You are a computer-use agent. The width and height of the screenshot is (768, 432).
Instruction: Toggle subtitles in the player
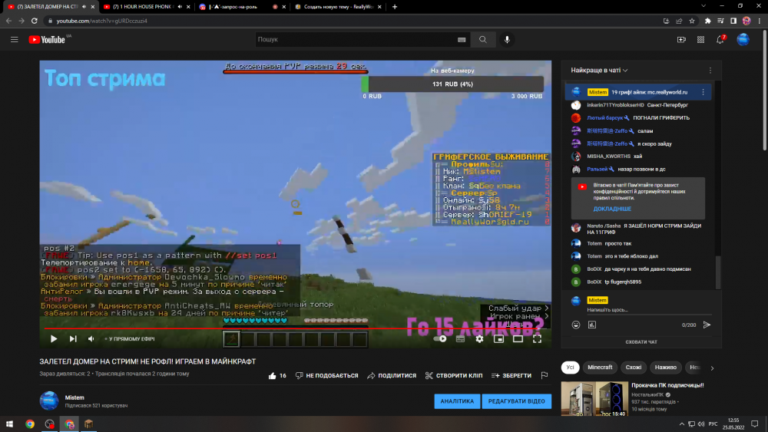click(x=460, y=338)
